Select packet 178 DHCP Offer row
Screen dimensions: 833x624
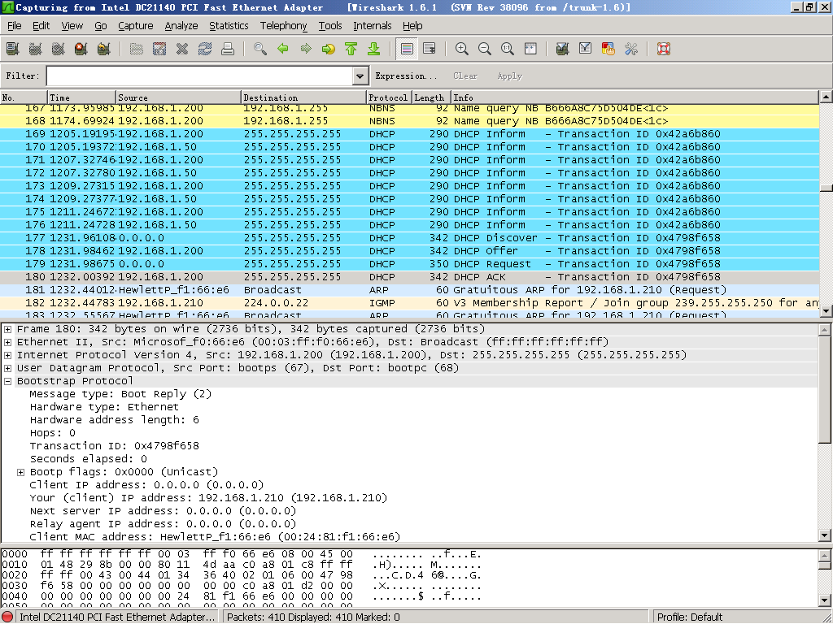coord(409,251)
